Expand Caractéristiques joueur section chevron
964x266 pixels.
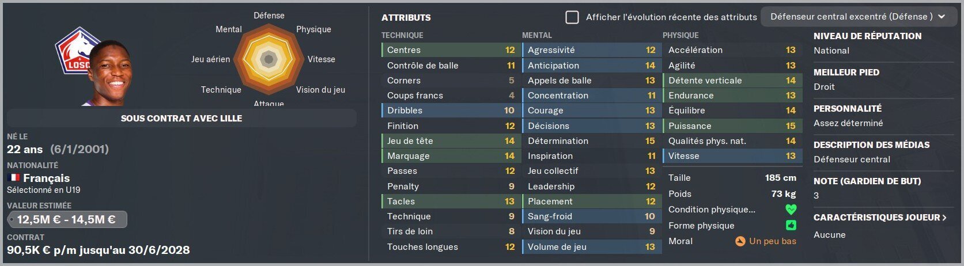[944, 218]
